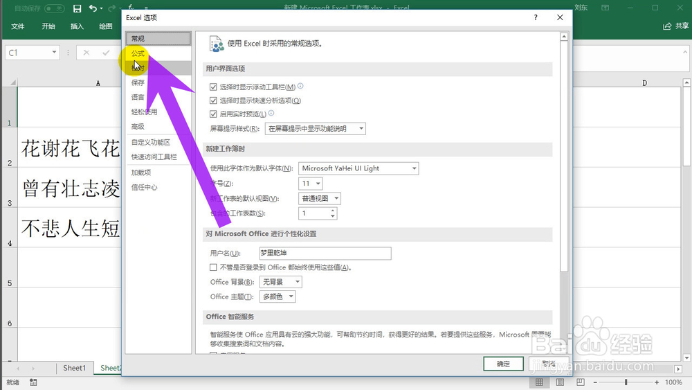Open the 开始 ribbon tab
This screenshot has width=692, height=390.
(48, 26)
